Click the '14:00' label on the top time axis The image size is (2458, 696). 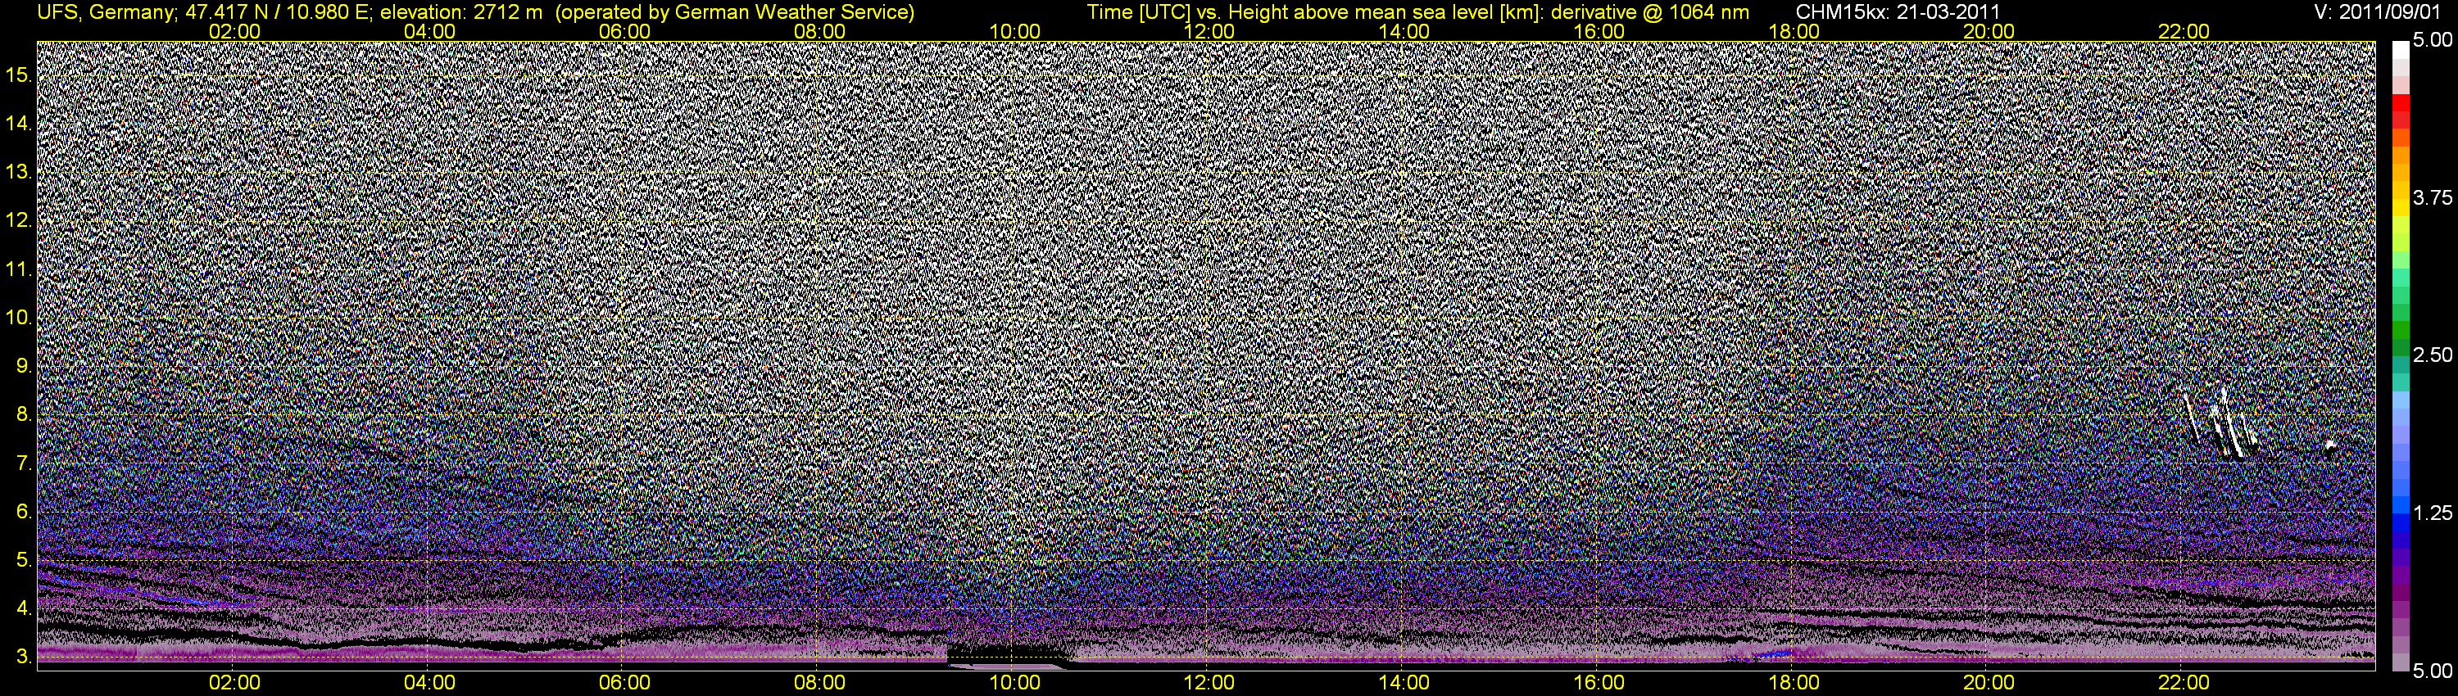(1404, 31)
